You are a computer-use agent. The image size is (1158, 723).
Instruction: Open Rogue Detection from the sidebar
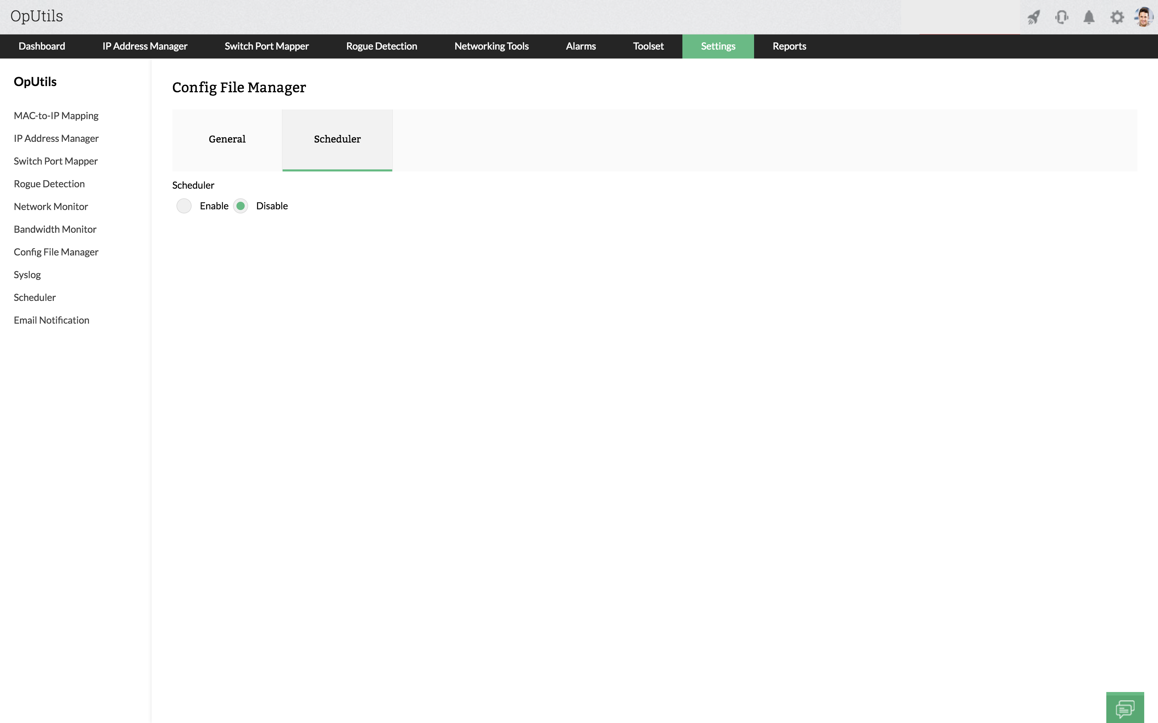click(x=49, y=184)
